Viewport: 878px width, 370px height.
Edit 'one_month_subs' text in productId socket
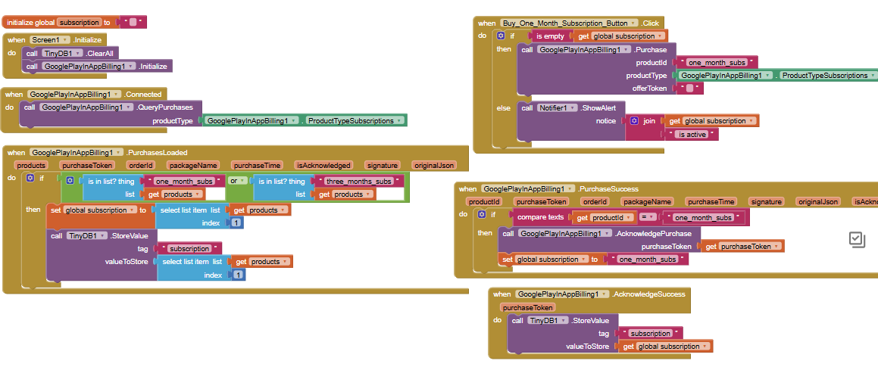[717, 63]
